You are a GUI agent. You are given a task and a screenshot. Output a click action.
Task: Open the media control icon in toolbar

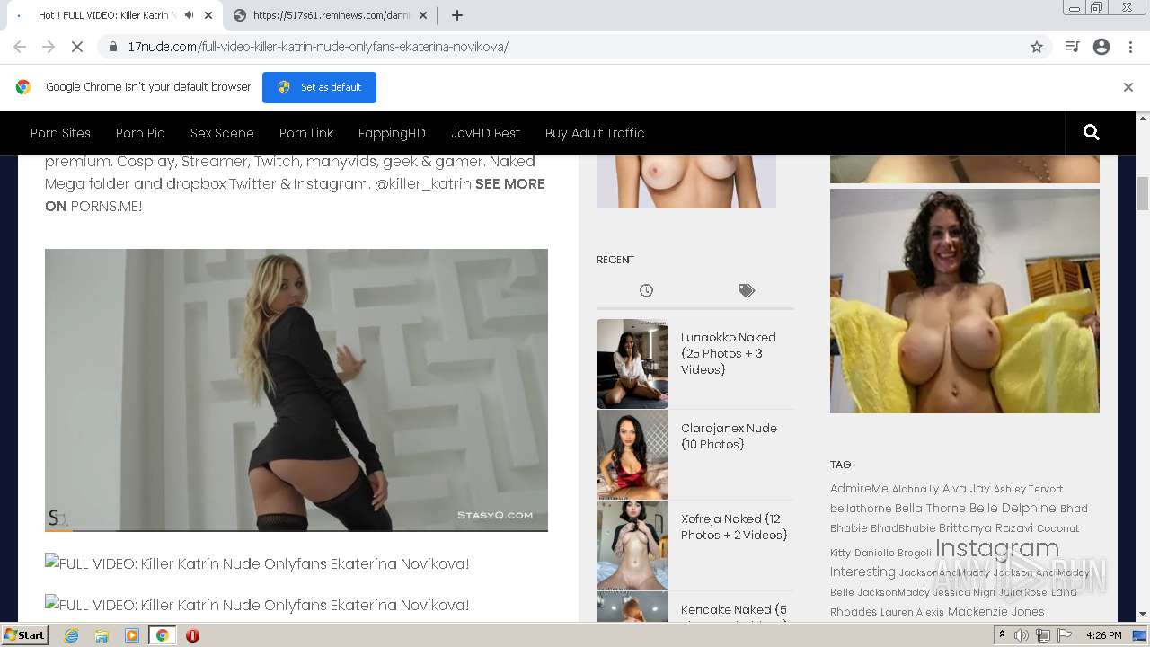point(1072,47)
